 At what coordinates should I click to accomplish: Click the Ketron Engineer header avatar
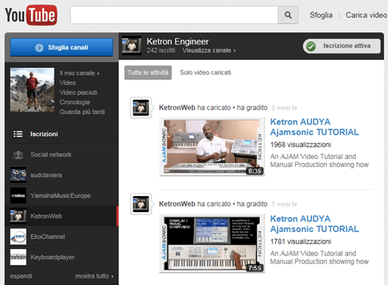[132, 46]
